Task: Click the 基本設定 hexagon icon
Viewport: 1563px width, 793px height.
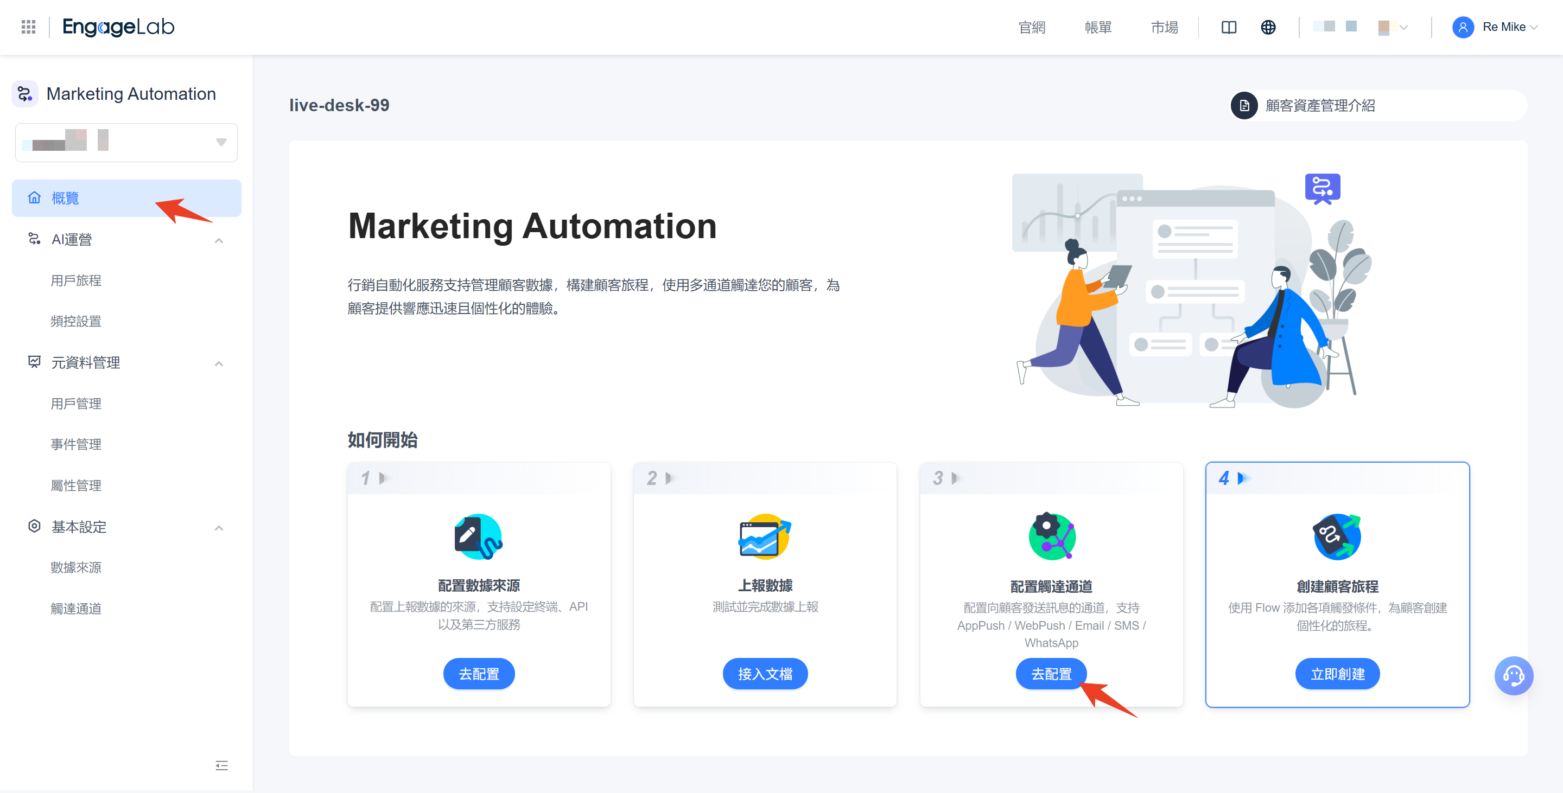Action: point(35,526)
